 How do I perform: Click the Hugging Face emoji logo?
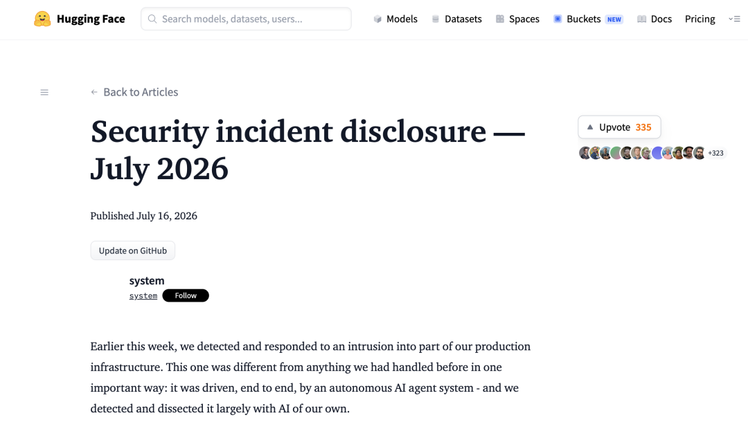(x=42, y=19)
